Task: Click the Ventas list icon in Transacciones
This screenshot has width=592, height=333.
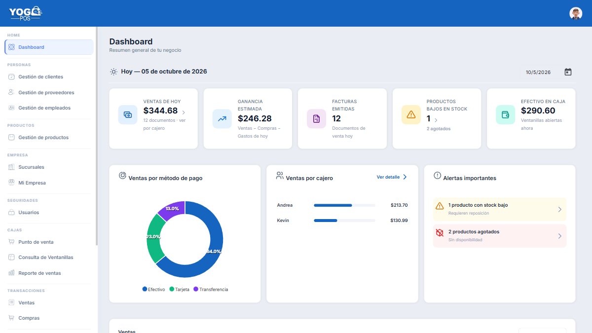Action: pos(11,302)
